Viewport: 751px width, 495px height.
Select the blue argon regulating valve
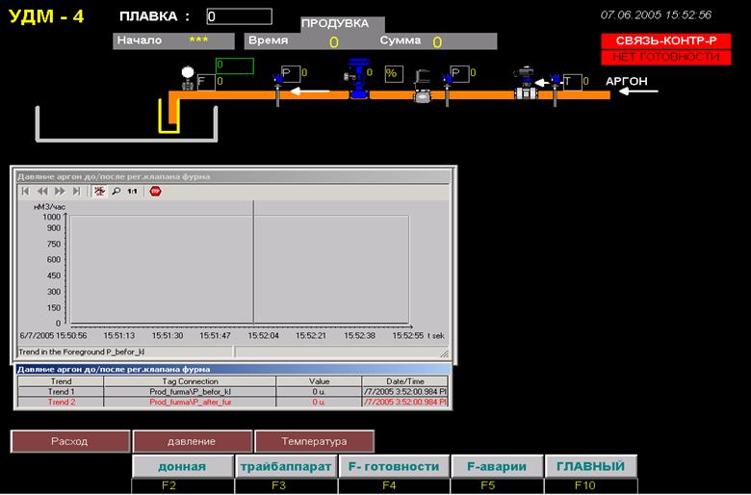(x=358, y=79)
